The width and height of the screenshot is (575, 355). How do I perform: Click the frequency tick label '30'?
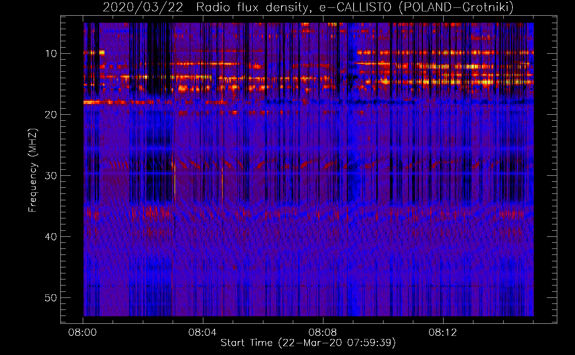pos(51,176)
